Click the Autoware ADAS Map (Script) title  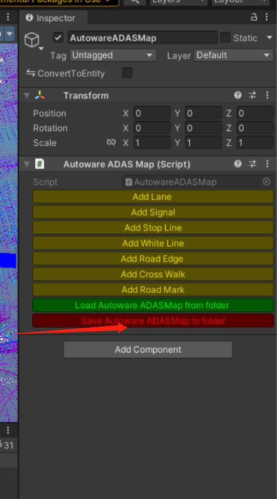(x=127, y=164)
